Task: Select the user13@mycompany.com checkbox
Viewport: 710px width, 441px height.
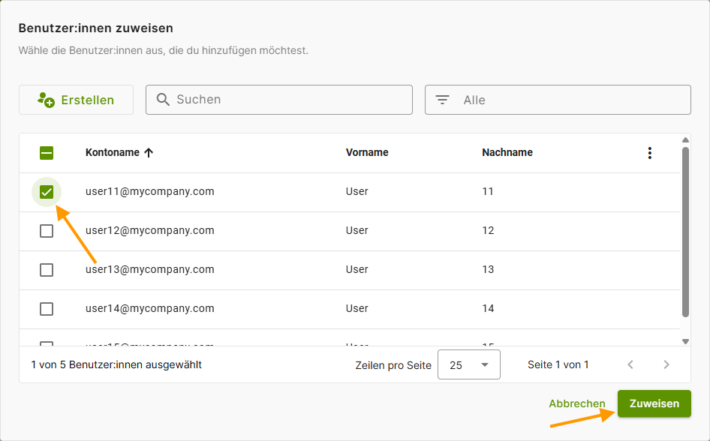Action: click(47, 270)
